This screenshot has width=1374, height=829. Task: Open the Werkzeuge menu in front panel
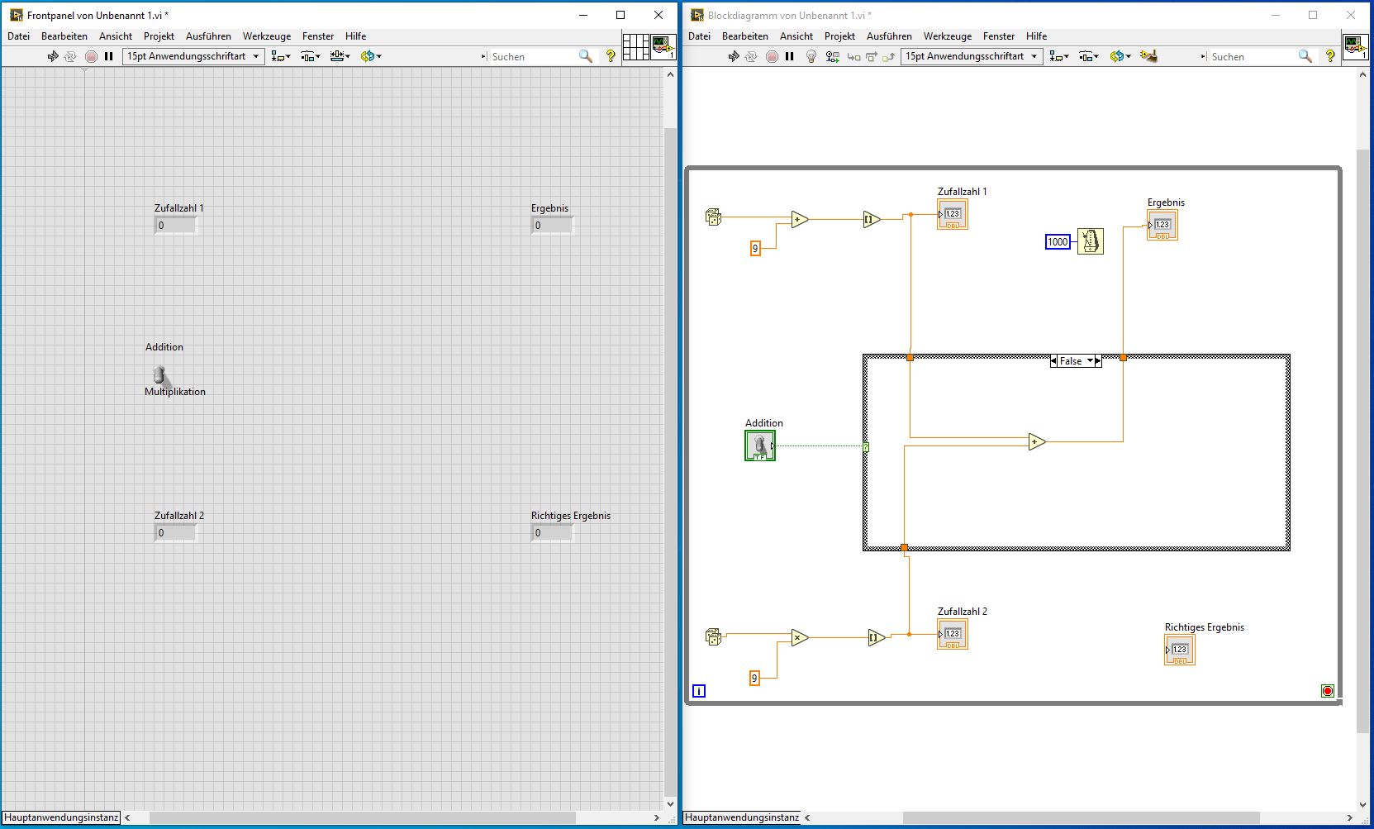pyautogui.click(x=266, y=36)
